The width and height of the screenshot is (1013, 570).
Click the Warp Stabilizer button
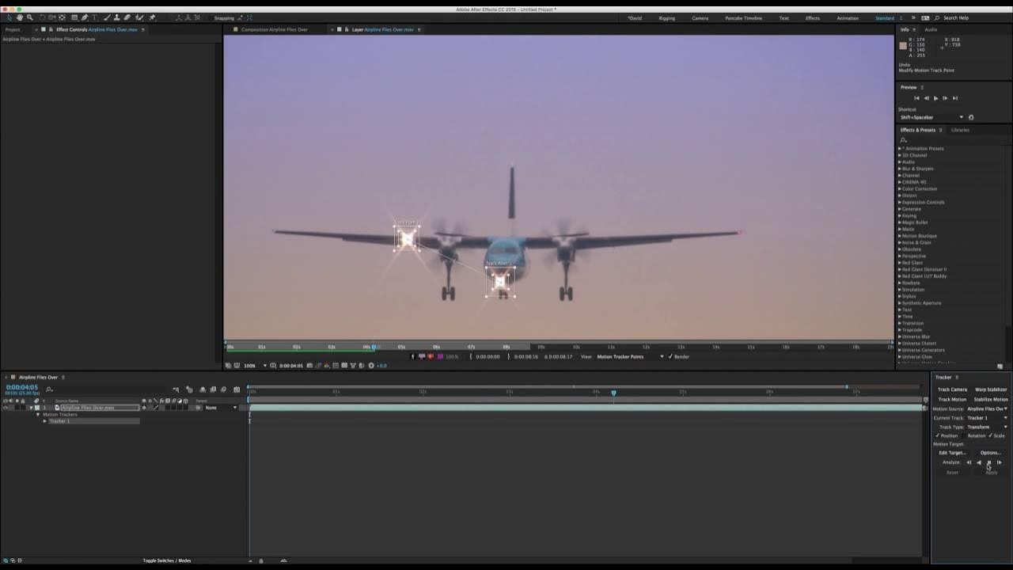coord(991,389)
